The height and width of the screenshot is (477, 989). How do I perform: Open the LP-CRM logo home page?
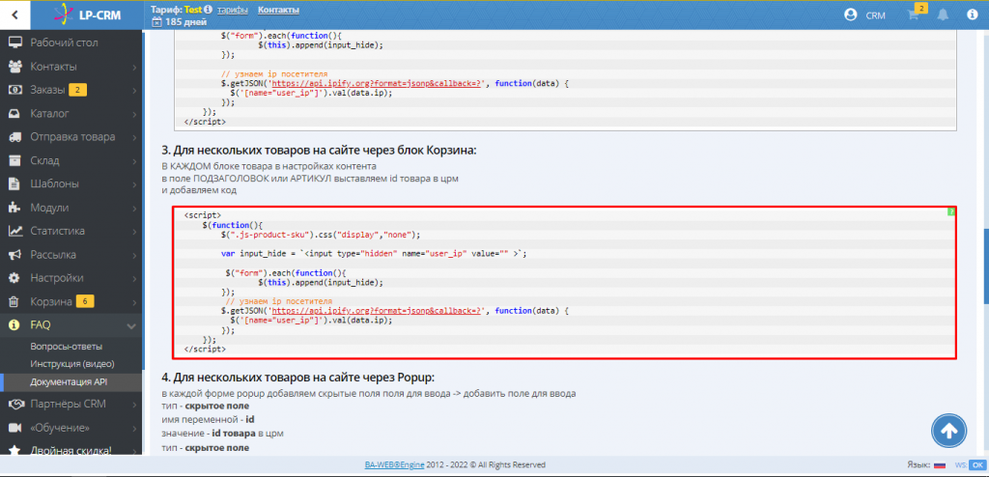pyautogui.click(x=88, y=14)
